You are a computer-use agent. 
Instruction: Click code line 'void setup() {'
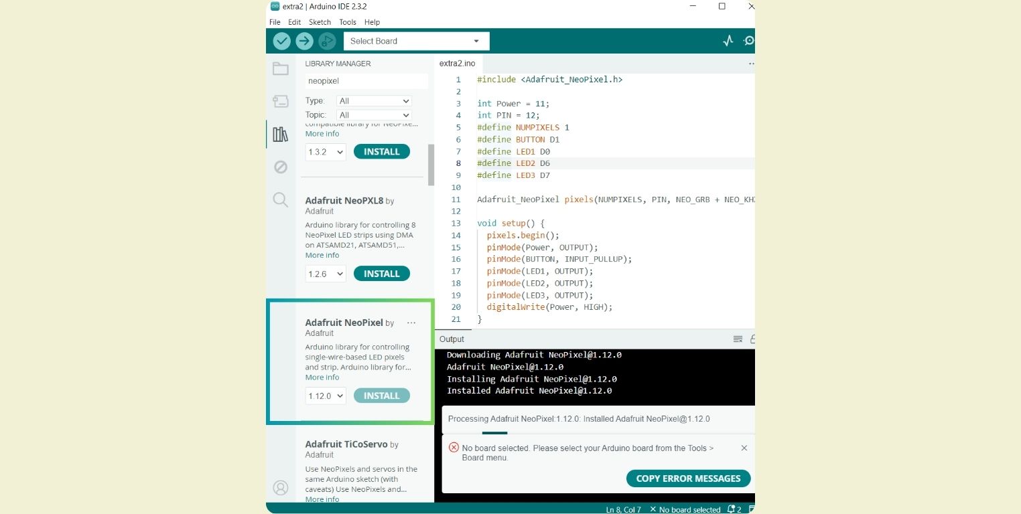[x=511, y=224]
